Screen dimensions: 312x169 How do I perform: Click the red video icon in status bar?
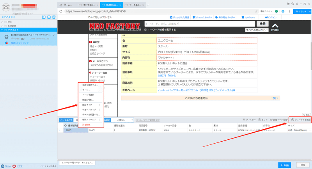click(x=14, y=166)
